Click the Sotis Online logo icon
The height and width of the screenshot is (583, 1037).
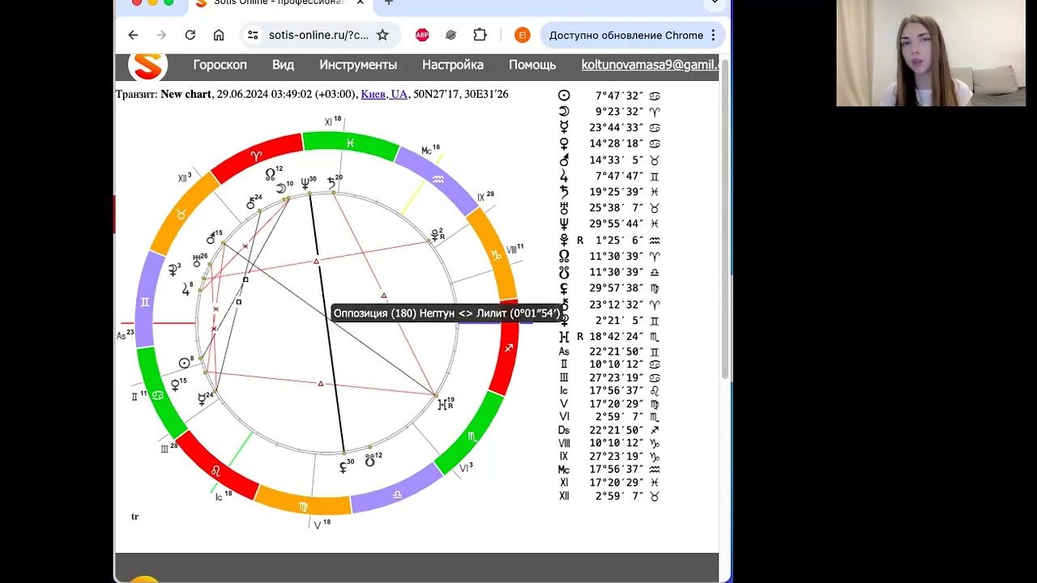147,66
